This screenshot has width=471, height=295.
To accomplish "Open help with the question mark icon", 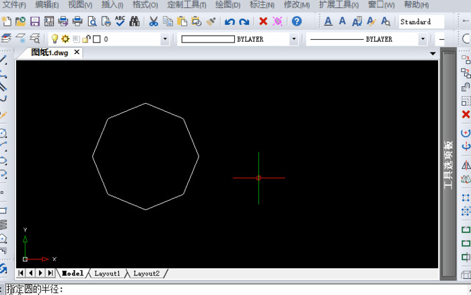I will point(297,22).
